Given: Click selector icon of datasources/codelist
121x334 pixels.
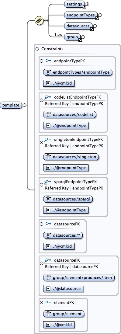Looking at the screenshot, I should click(x=48, y=115).
